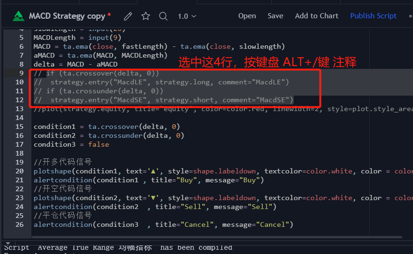Click the Open button
The height and width of the screenshot is (254, 413).
tap(247, 16)
